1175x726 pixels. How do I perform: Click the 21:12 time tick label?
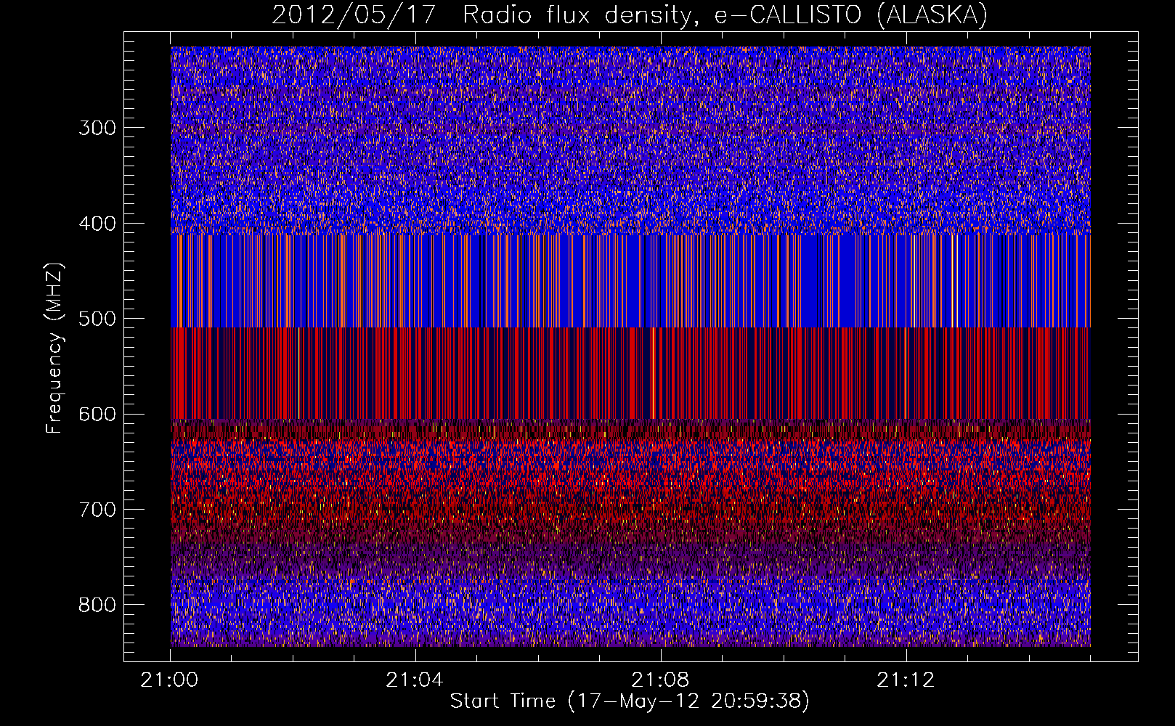point(906,680)
